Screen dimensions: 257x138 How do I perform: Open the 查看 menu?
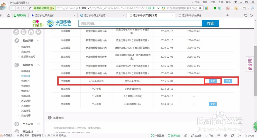coord(205,2)
